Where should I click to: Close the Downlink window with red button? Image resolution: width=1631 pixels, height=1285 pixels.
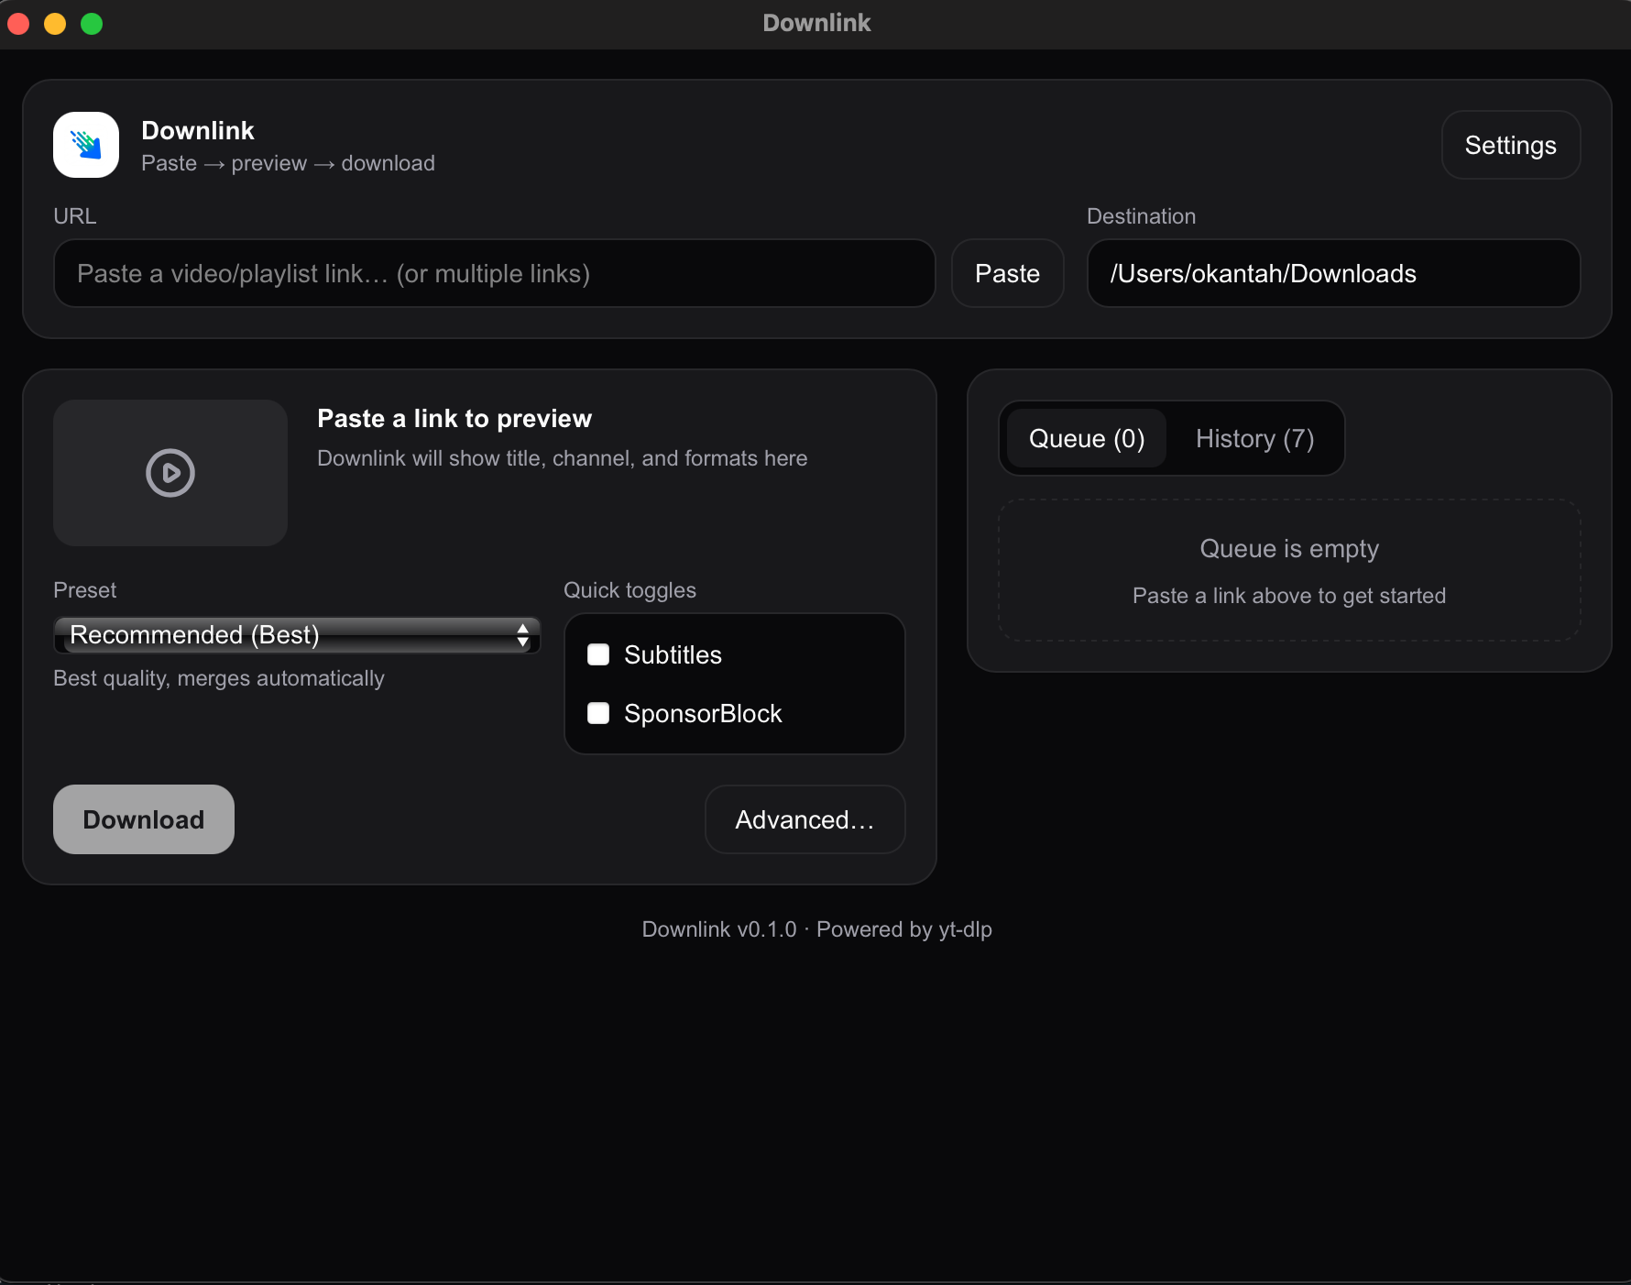18,24
